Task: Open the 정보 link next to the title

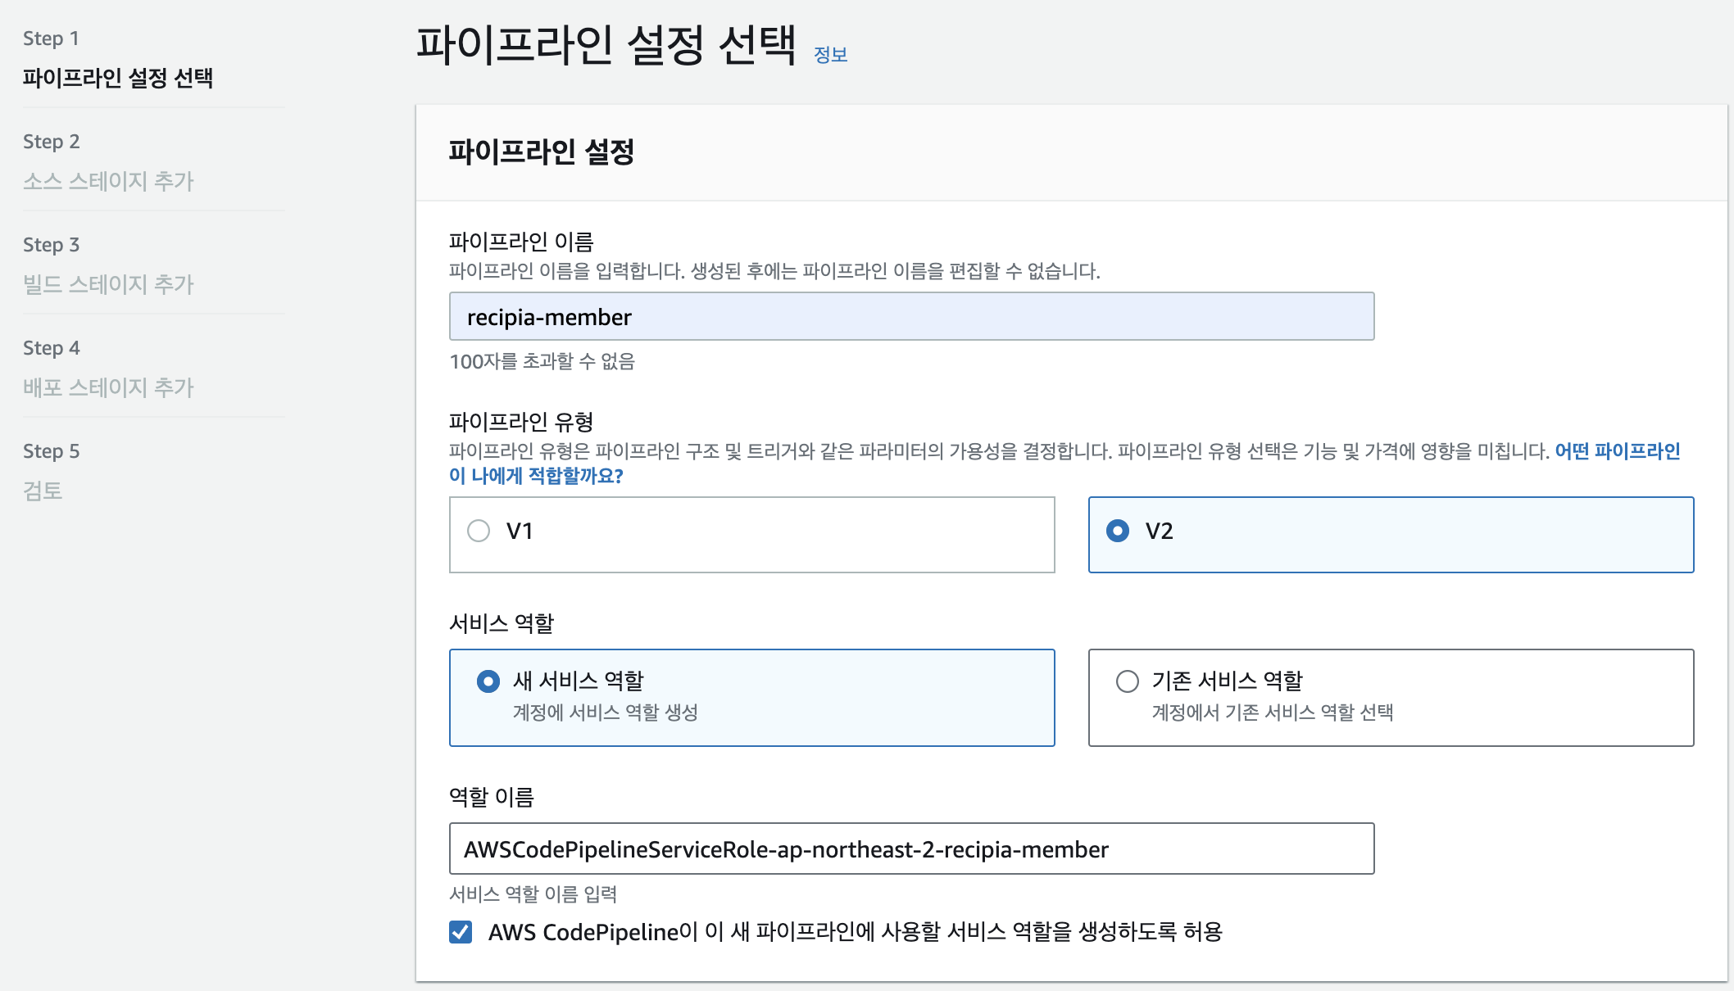Action: (829, 55)
